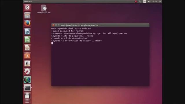Click terminal title bar root@medvin-desktop: /home/medvin
185x104 pixels.
coord(80,25)
